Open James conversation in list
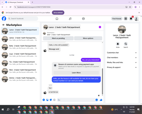142x114 pixels. (20, 39)
